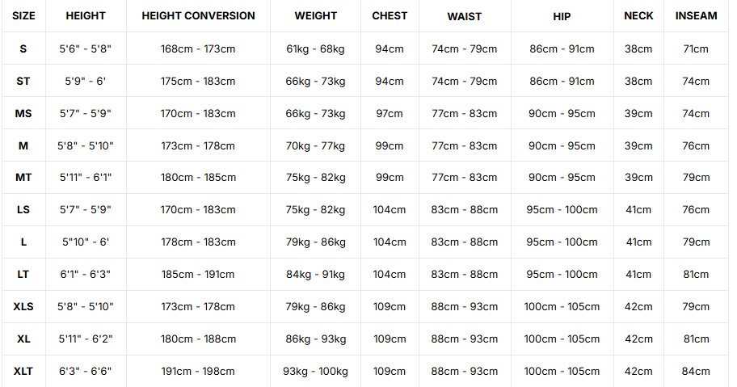The image size is (737, 387).
Task: Select the S size row label
Action: tap(23, 48)
